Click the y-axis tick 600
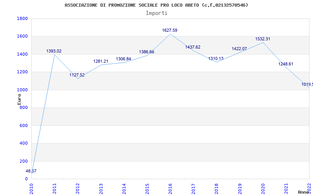The width and height of the screenshot is (313, 196). coord(24,125)
